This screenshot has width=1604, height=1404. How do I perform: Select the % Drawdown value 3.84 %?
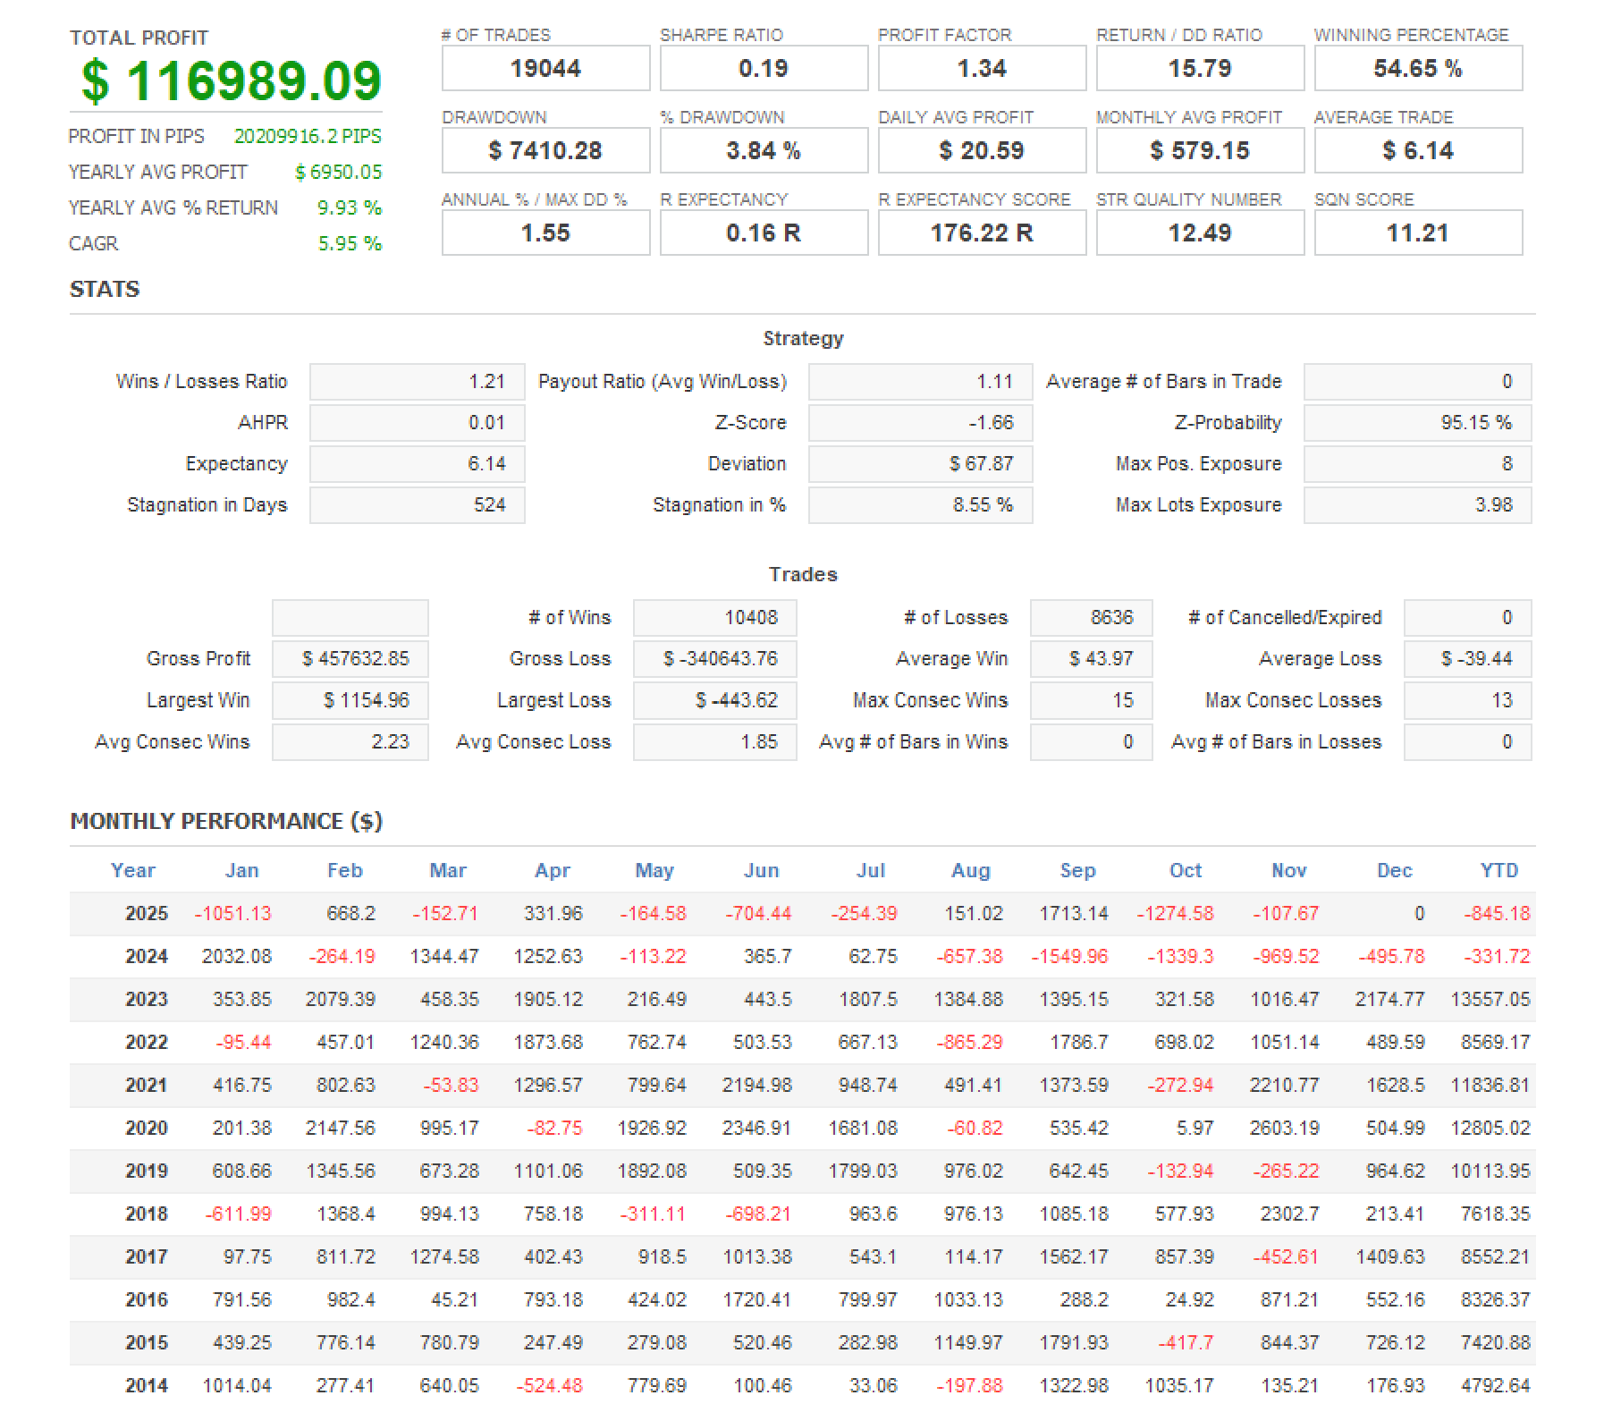click(x=764, y=151)
